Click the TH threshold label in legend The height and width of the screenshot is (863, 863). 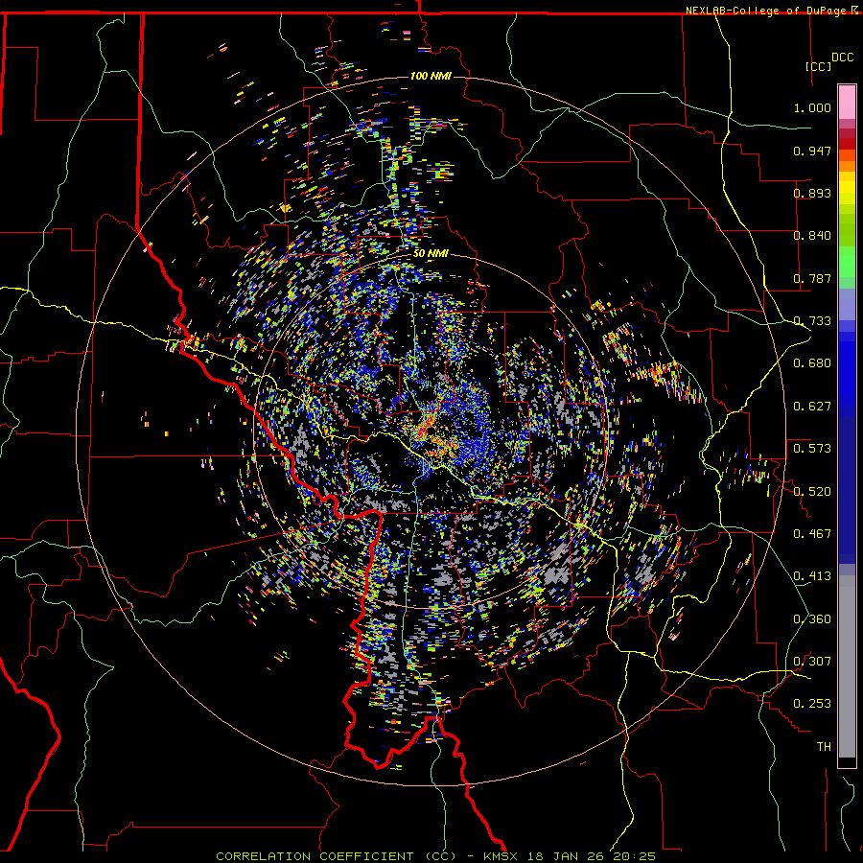(x=824, y=747)
